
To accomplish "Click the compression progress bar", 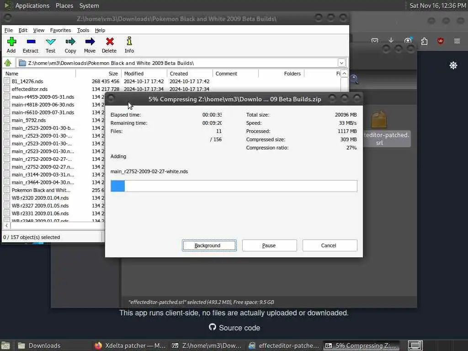I will [234, 186].
